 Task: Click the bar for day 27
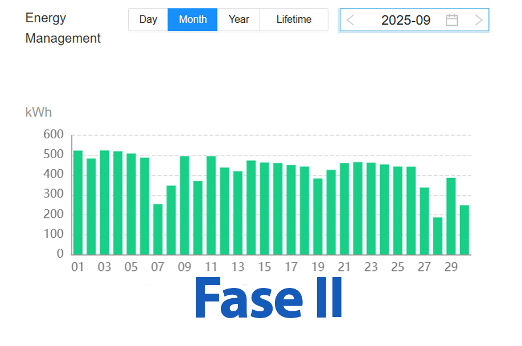point(424,221)
